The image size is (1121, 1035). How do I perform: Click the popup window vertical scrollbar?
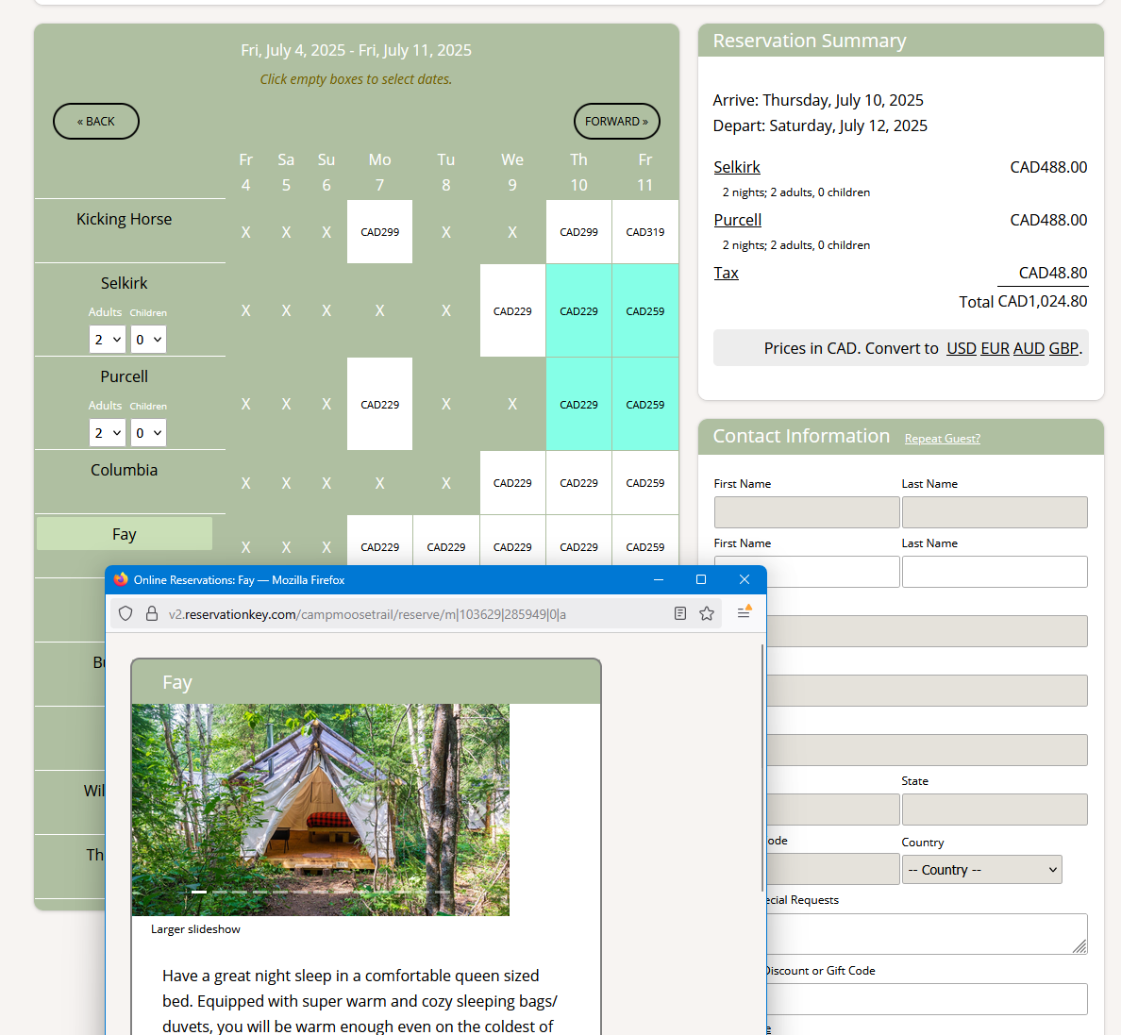[761, 766]
